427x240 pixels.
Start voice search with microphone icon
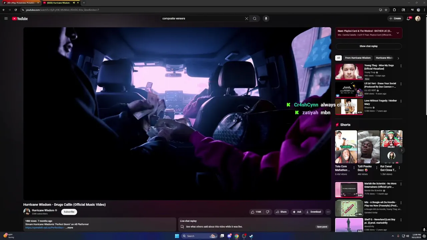(x=266, y=19)
